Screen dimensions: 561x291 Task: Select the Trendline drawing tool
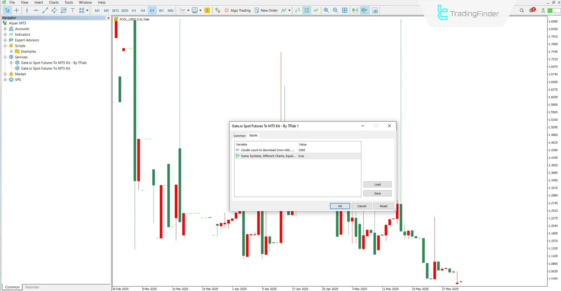click(x=45, y=10)
